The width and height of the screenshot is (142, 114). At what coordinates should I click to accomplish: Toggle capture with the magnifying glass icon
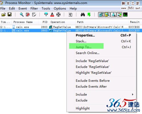pyautogui.click(x=22, y=15)
